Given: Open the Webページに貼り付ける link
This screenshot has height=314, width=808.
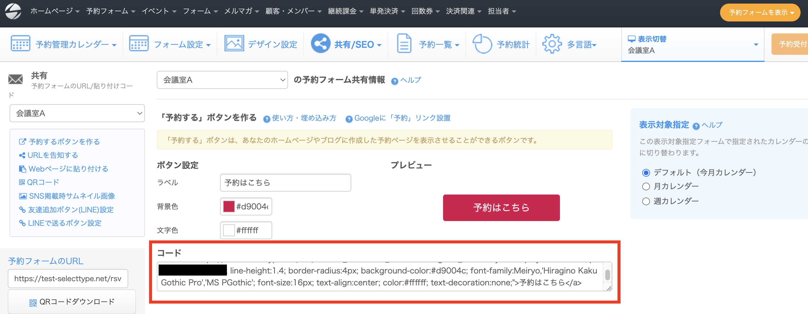Looking at the screenshot, I should pyautogui.click(x=68, y=169).
